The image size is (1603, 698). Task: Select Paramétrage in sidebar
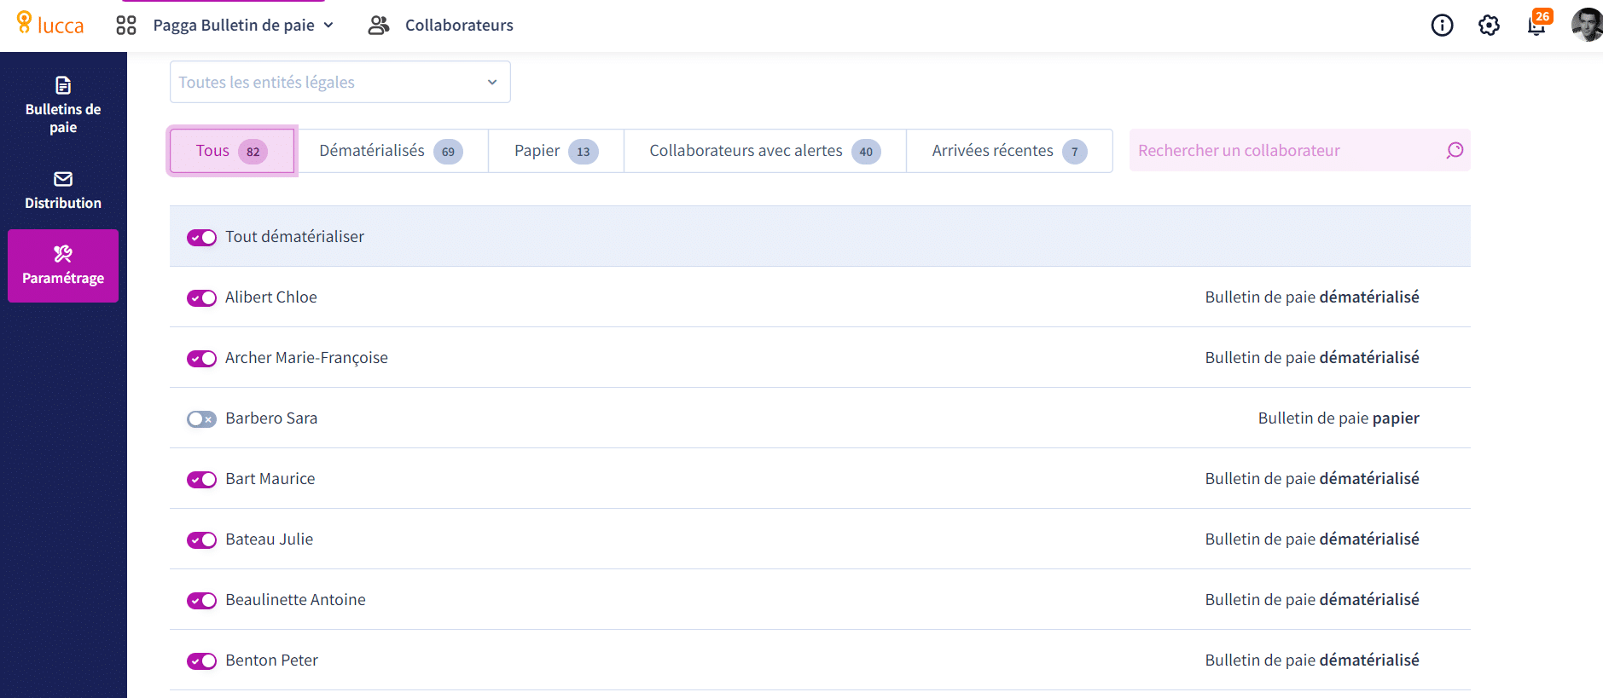(63, 265)
